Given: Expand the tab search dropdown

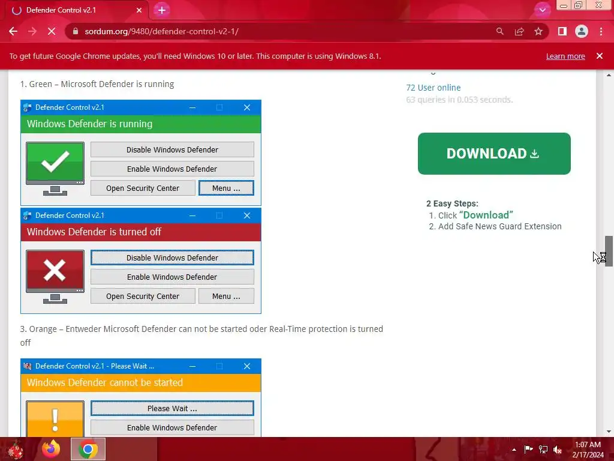Looking at the screenshot, I should coord(542,10).
